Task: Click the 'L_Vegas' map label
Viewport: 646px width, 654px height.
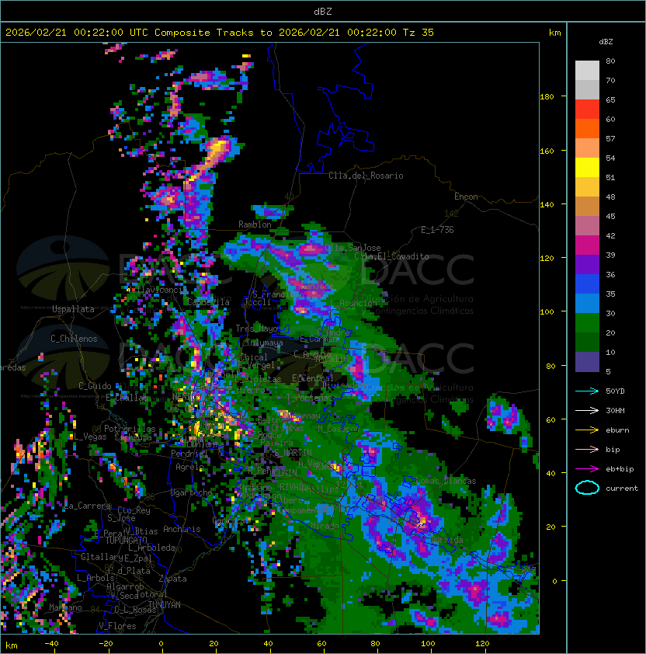Action: (89, 437)
